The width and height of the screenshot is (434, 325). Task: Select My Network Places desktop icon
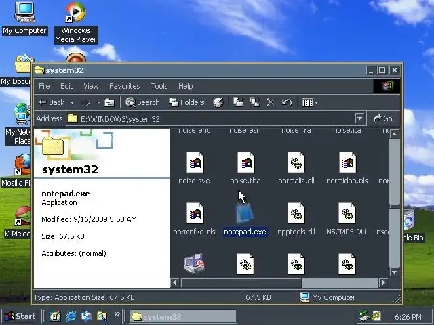[18, 125]
